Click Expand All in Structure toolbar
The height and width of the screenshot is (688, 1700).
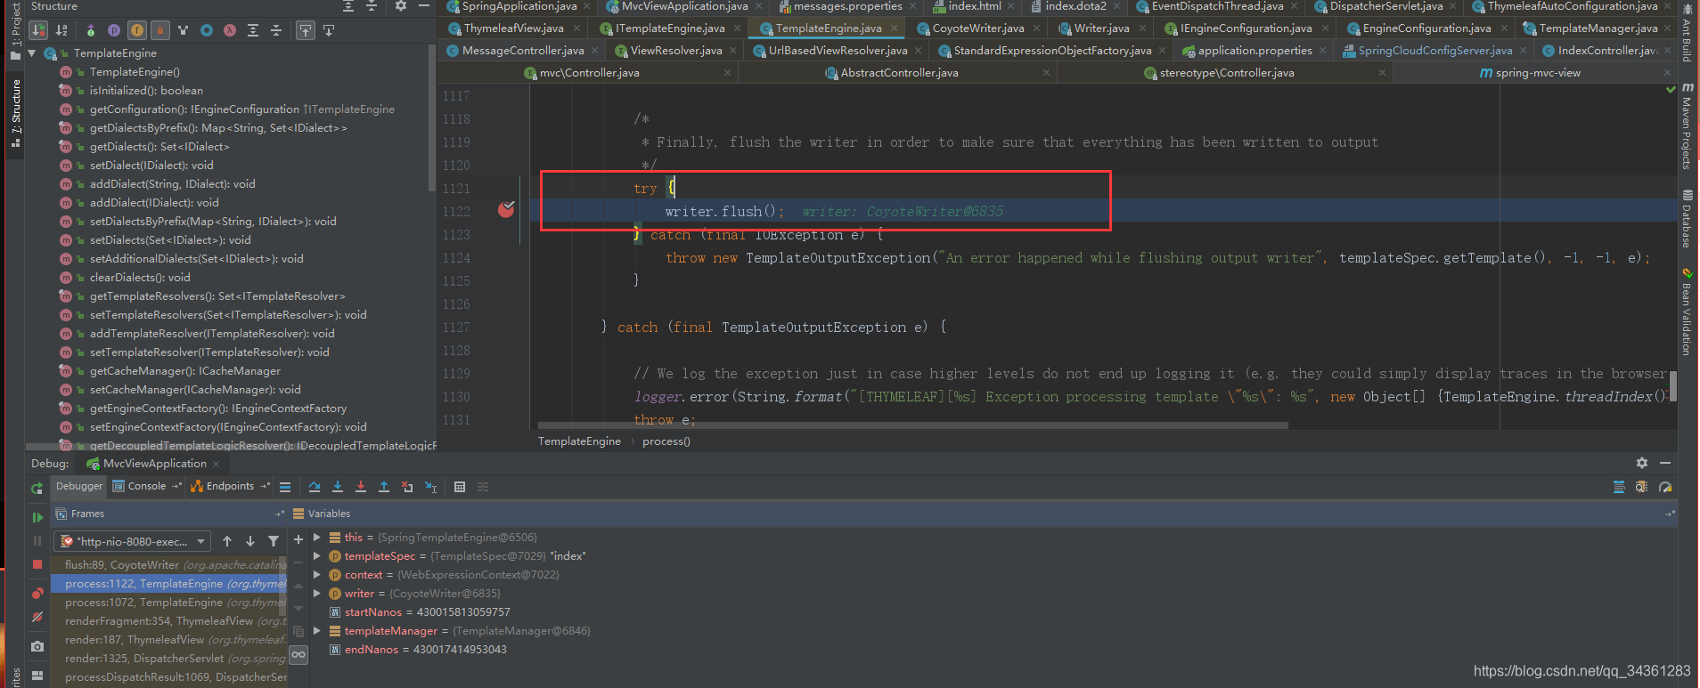[253, 30]
